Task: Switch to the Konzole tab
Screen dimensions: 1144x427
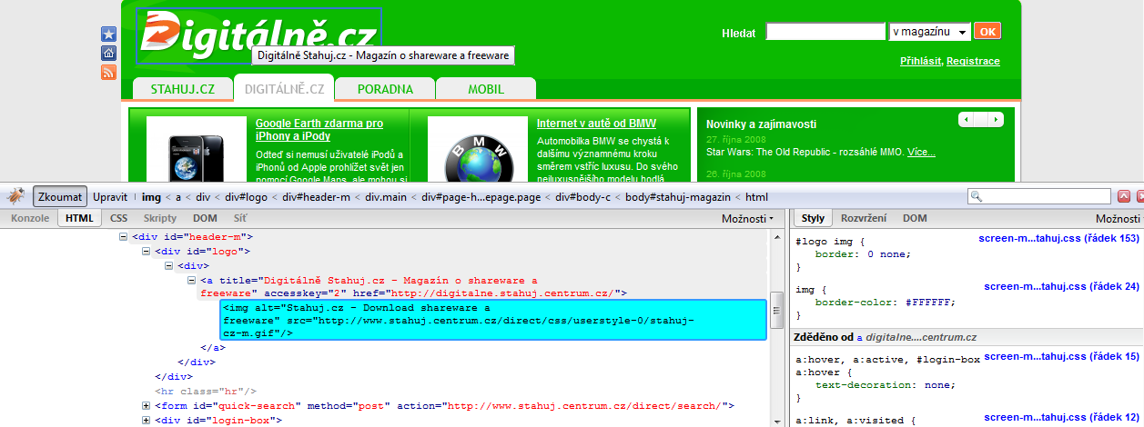Action: [x=30, y=218]
